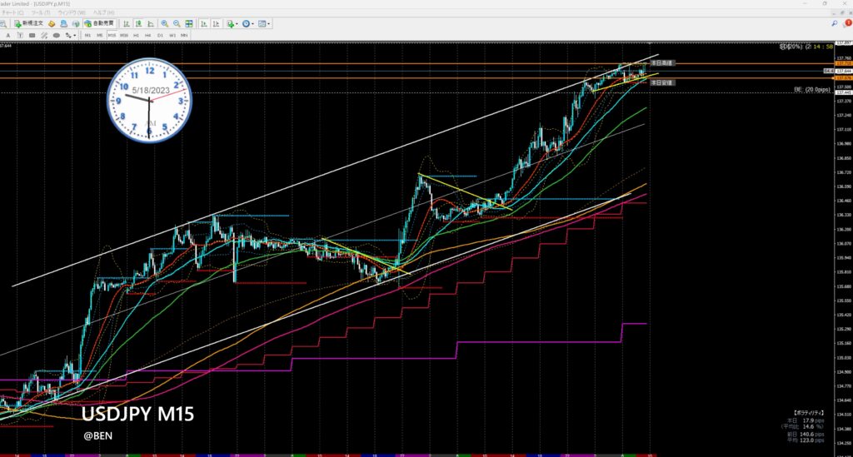853x457 pixels.
Task: Switch chart to candlestick mode
Action: click(137, 24)
